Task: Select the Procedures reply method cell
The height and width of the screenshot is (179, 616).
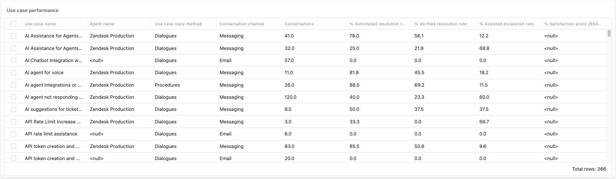Action: click(x=167, y=85)
